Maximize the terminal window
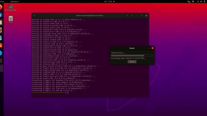This screenshot has width=207, height=116. point(142,15)
